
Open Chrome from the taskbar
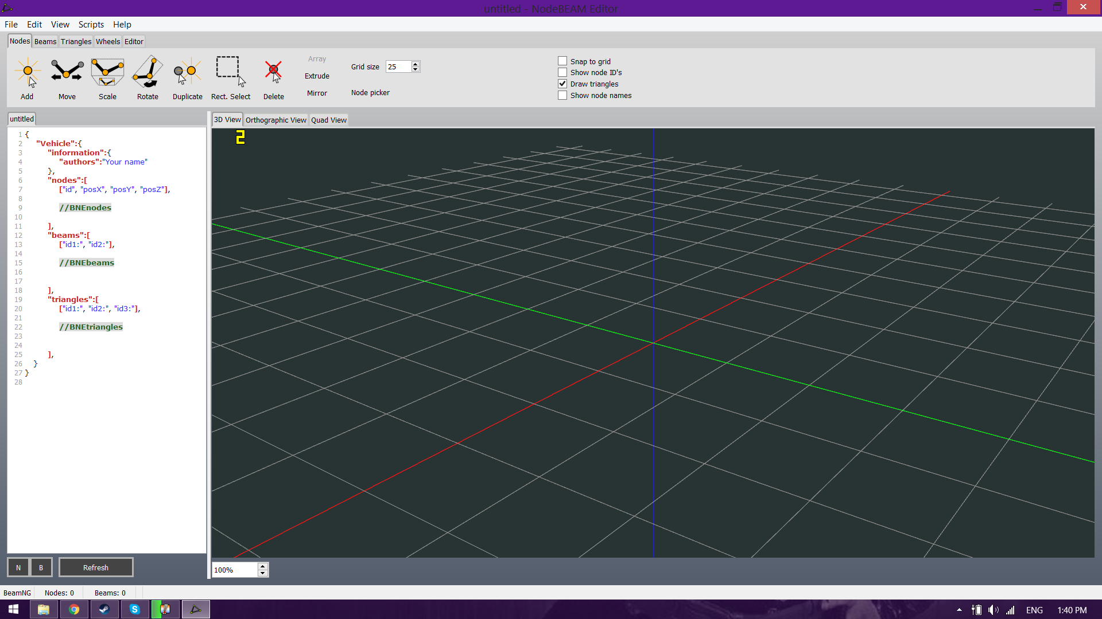(74, 609)
